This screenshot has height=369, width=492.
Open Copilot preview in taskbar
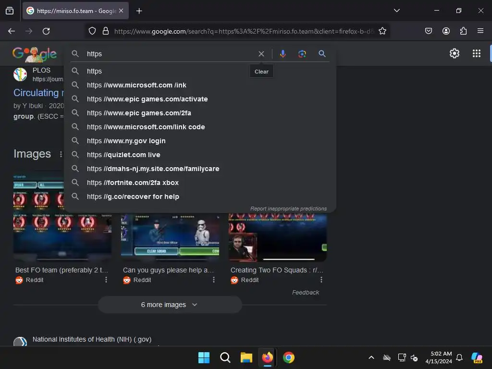point(477,357)
